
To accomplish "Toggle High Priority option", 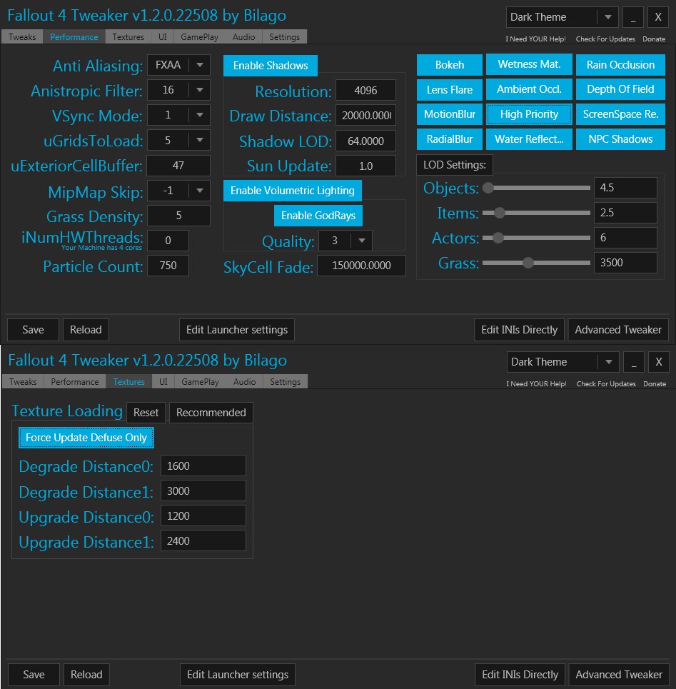I will (x=529, y=114).
